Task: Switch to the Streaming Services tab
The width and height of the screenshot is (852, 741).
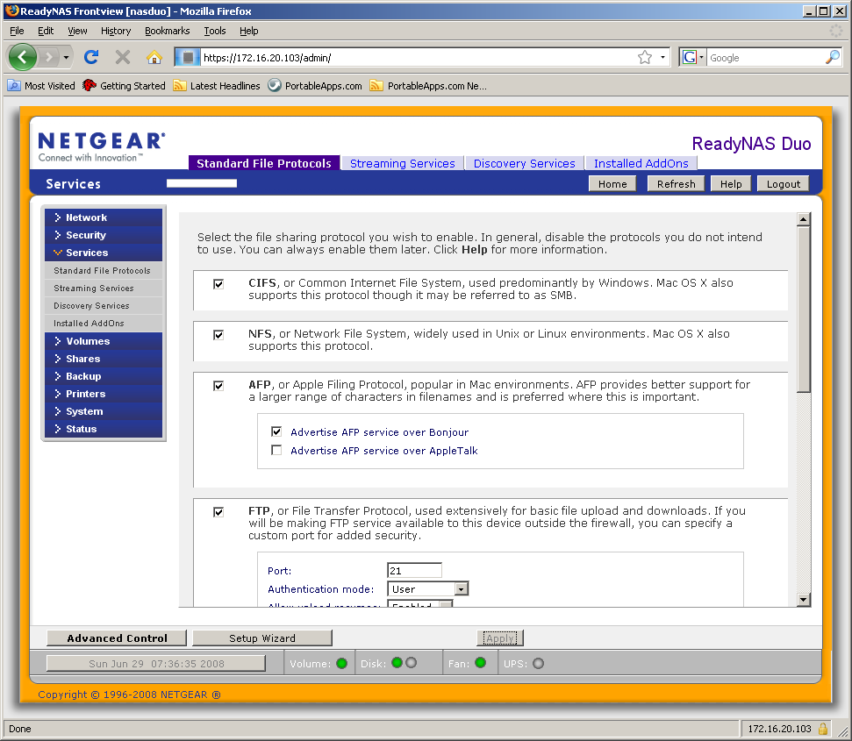Action: pyautogui.click(x=403, y=163)
